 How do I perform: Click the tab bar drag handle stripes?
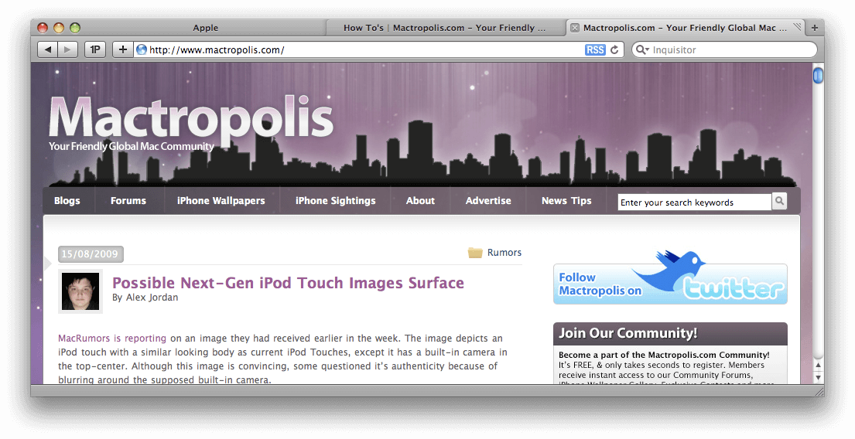(x=798, y=26)
